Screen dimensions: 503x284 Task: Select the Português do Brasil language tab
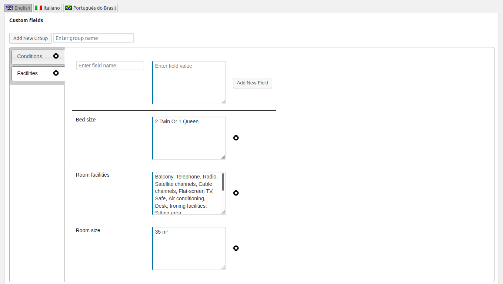pos(90,8)
